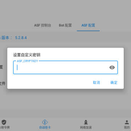Open the 网络加速 rocket icon
Image resolution: width=131 pixels, height=131 pixels.
click(86, 122)
